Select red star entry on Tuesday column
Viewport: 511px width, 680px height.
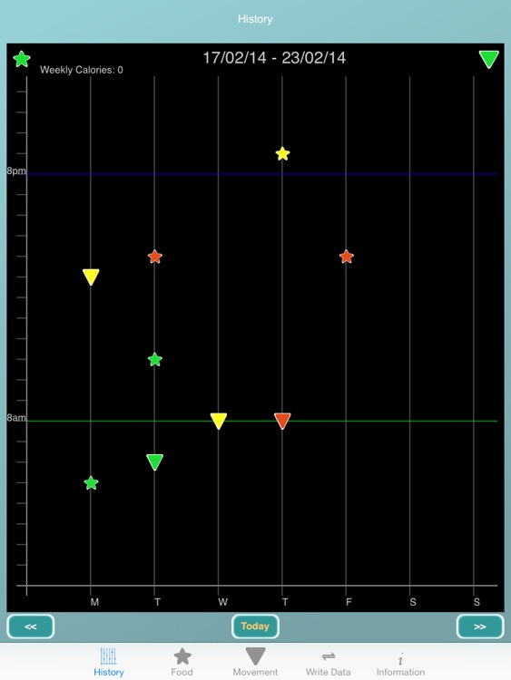click(155, 257)
